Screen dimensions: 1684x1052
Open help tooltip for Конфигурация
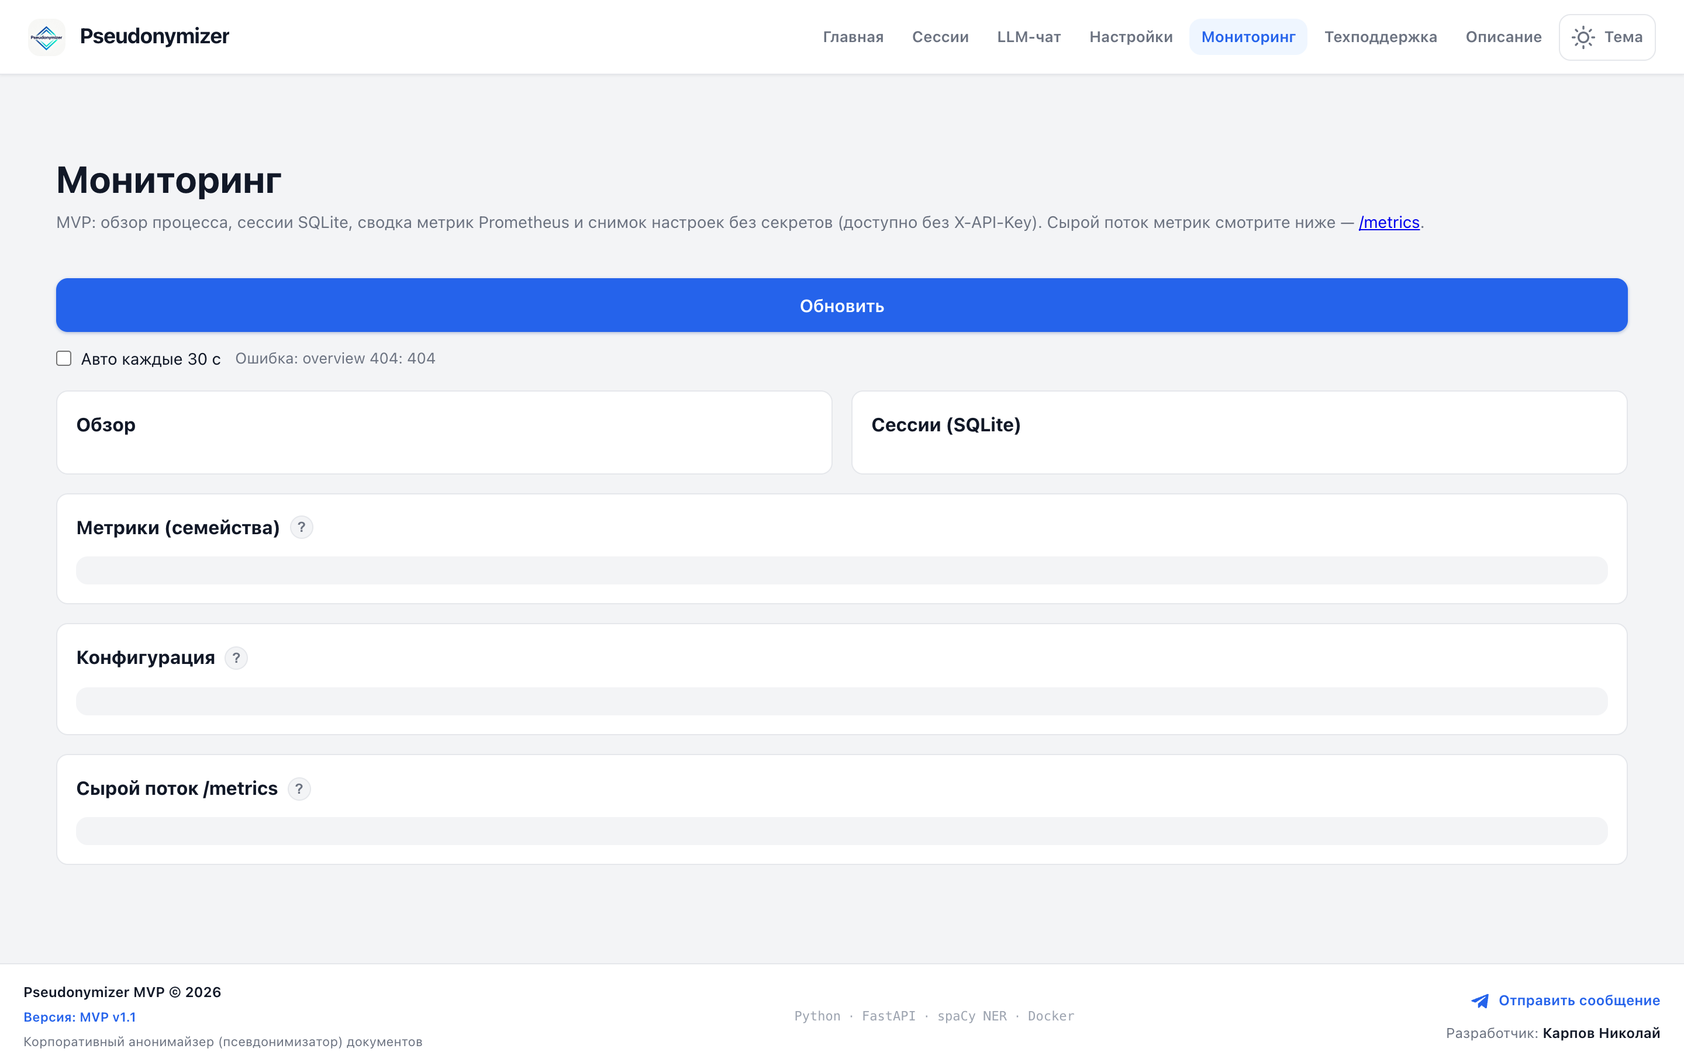pos(236,658)
